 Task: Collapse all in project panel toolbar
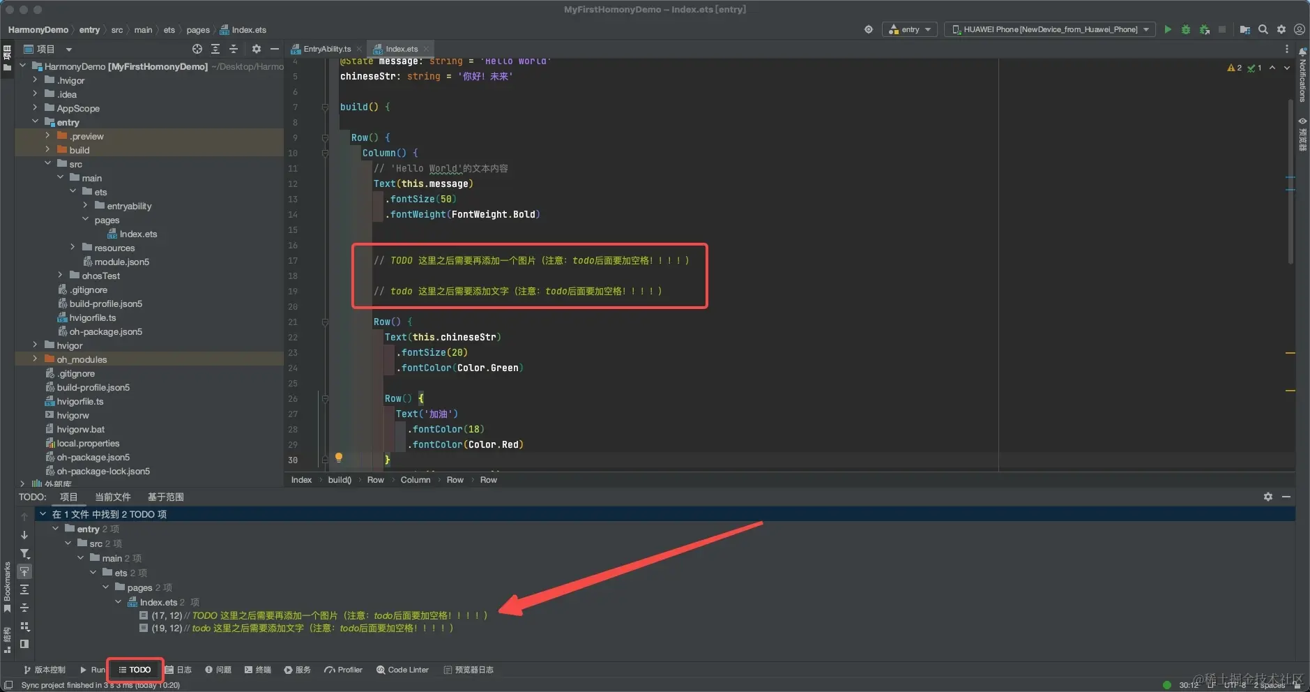pos(234,49)
